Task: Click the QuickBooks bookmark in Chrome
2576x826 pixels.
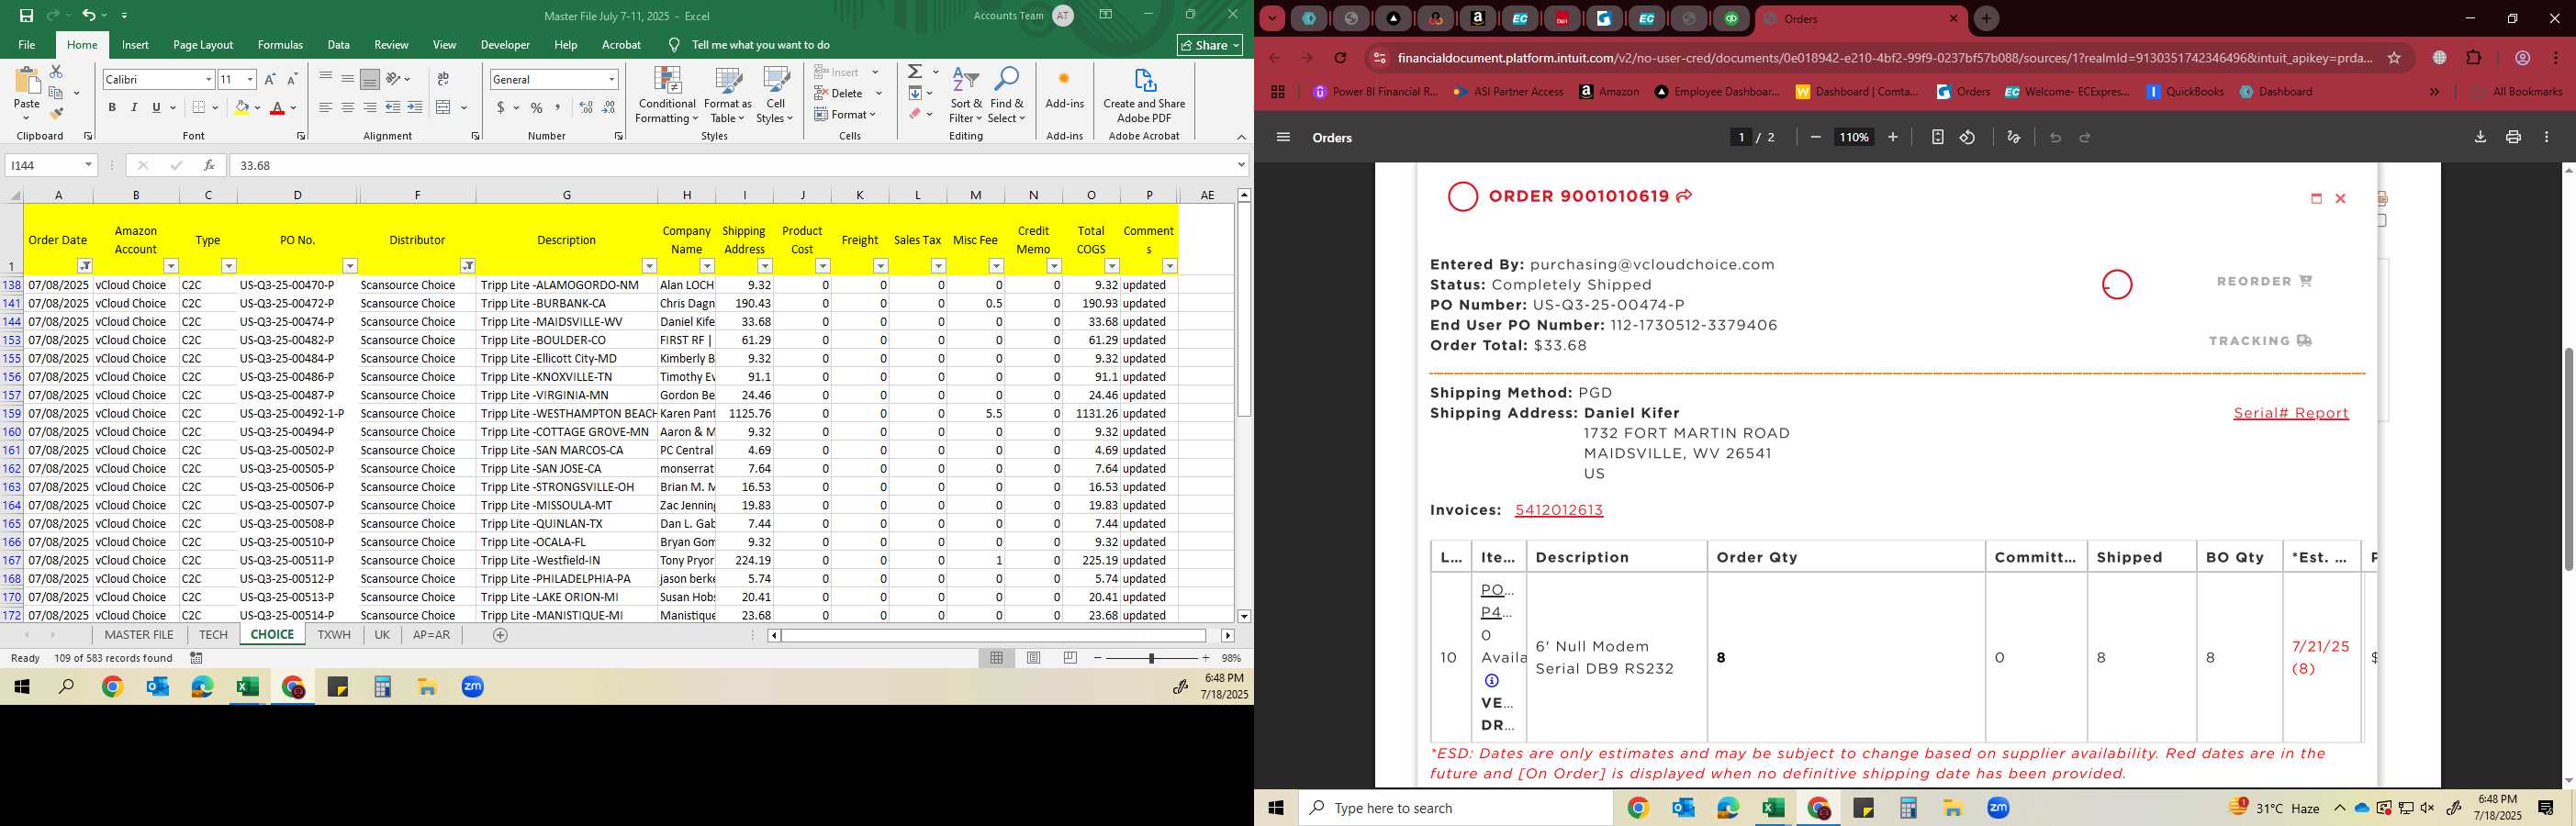Action: pyautogui.click(x=2185, y=92)
